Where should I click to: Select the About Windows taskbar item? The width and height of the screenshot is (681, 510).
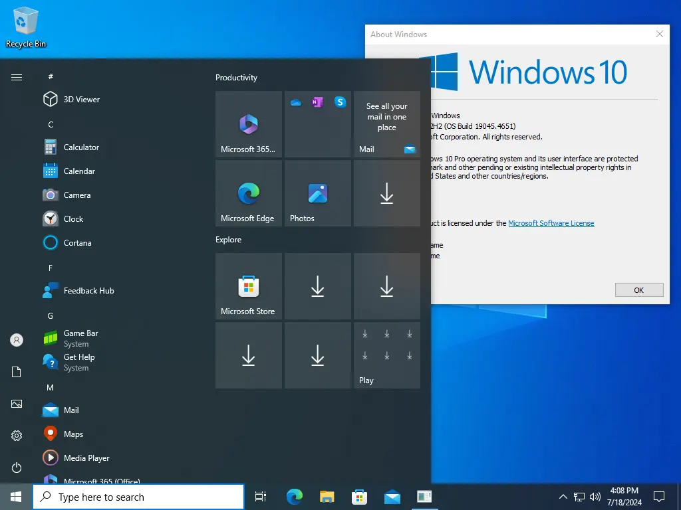click(x=424, y=497)
